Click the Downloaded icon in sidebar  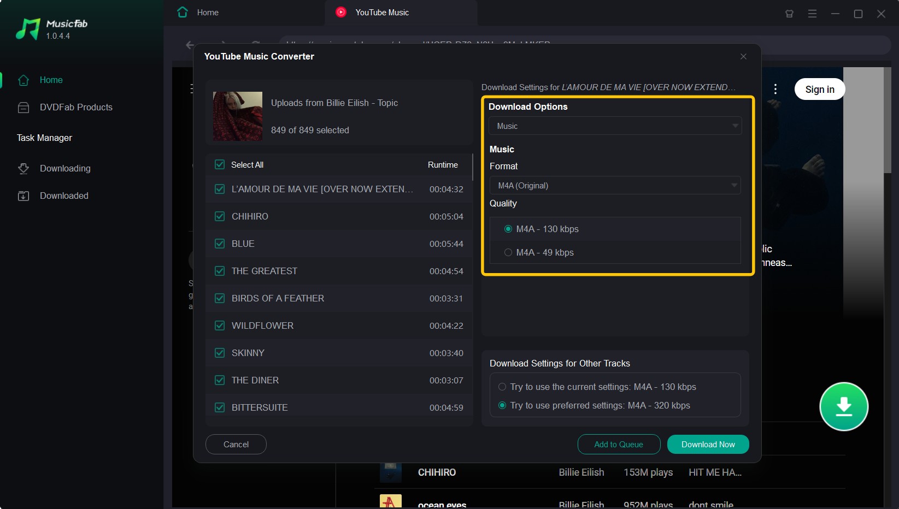tap(23, 196)
